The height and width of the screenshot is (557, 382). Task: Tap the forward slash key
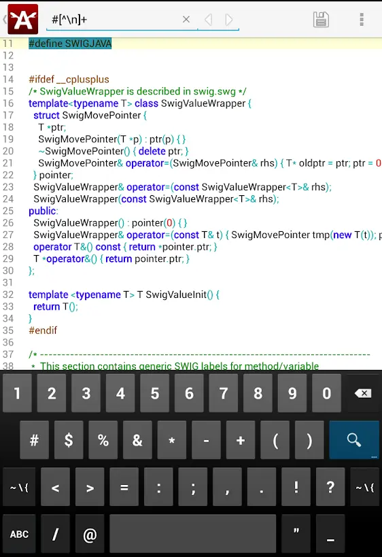[x=55, y=534]
